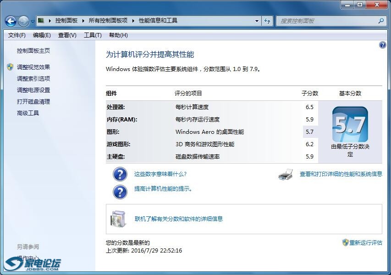Click the 基本分数 column header
The width and height of the screenshot is (391, 275).
coord(350,93)
